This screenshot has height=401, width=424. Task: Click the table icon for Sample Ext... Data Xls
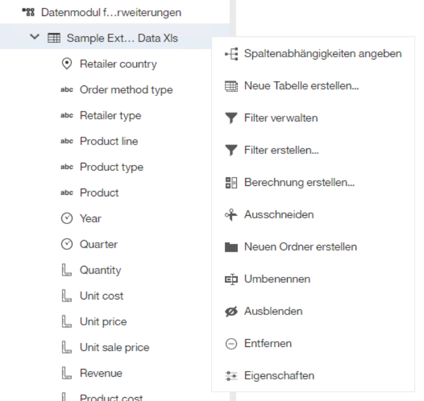click(54, 38)
